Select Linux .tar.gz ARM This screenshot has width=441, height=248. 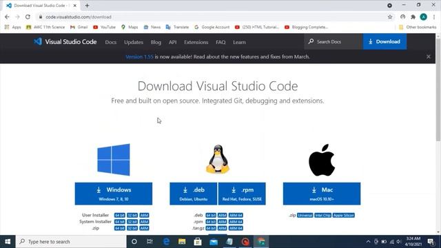[222, 228]
